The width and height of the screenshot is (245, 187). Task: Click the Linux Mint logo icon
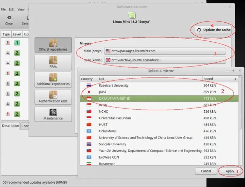[132, 15]
